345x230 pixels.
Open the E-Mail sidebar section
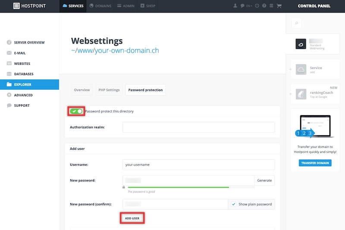point(29,53)
